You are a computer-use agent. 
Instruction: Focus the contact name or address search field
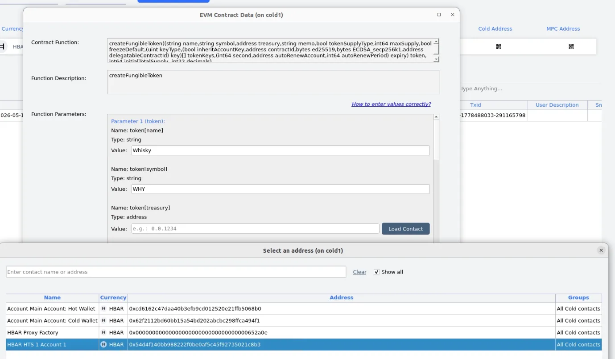[x=176, y=272]
